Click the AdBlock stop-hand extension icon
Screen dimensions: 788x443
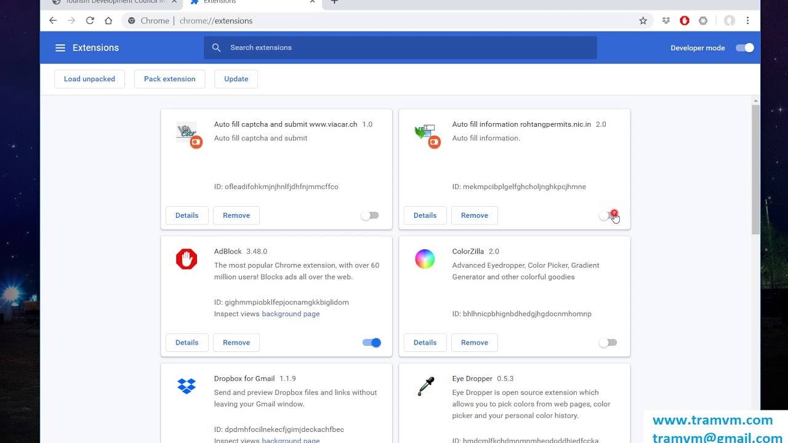pyautogui.click(x=187, y=259)
